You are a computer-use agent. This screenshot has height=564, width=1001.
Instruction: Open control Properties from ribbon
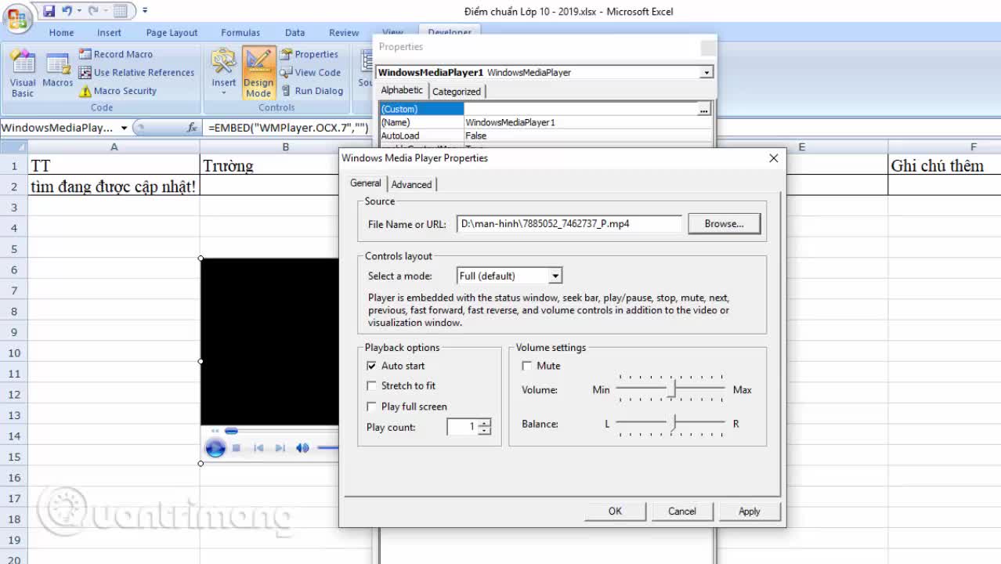click(x=309, y=54)
